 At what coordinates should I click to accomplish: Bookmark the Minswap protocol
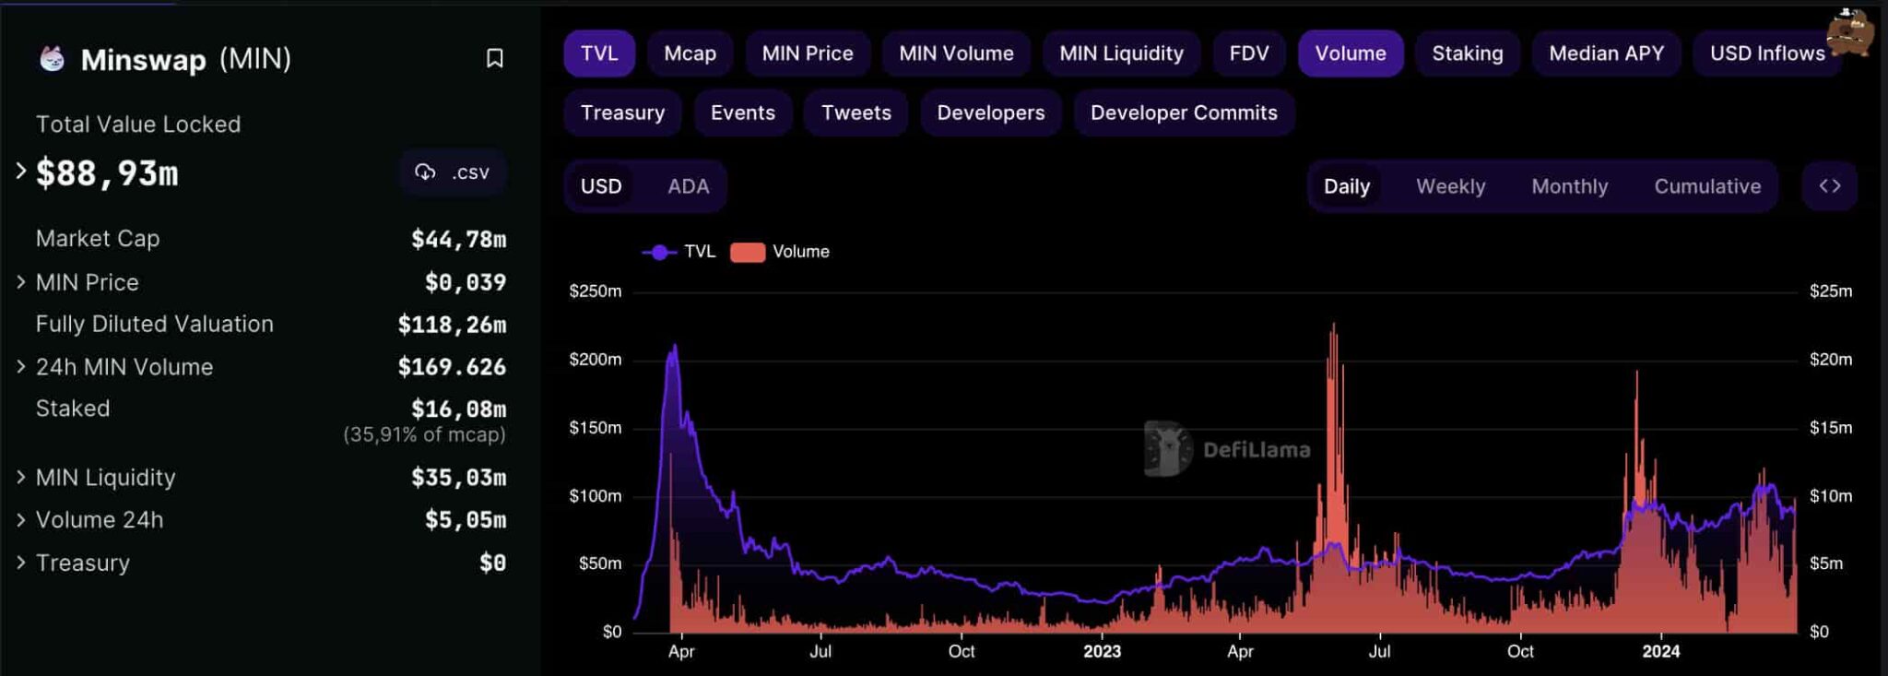(494, 58)
